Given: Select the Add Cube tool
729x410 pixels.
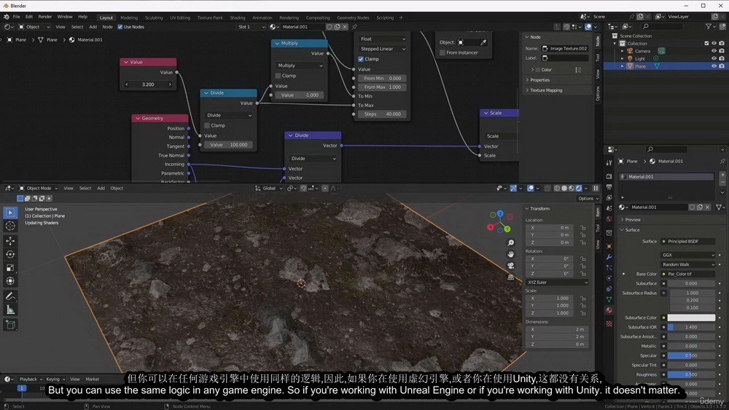Looking at the screenshot, I should (10, 325).
